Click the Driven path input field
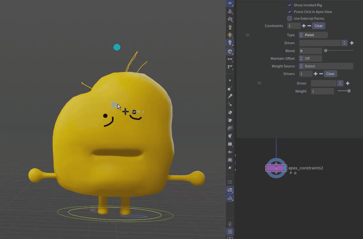The width and height of the screenshot is (363, 239). click(320, 43)
